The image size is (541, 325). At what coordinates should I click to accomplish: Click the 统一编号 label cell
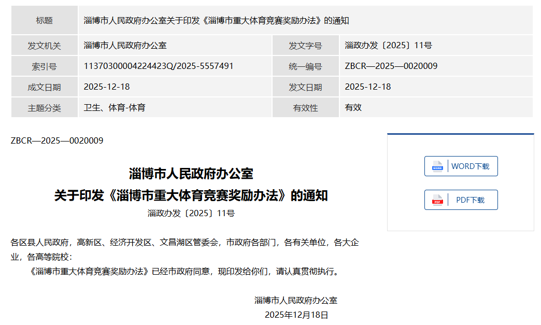click(x=305, y=66)
